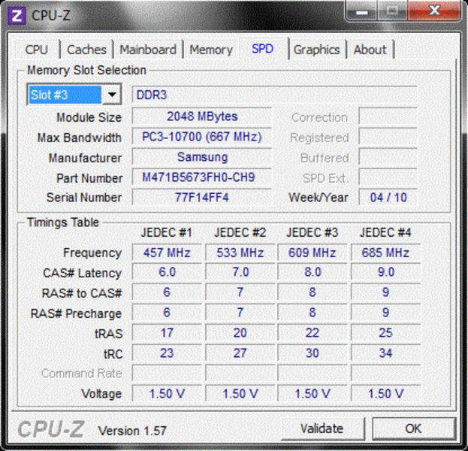Click the JEDEC #2 frequency 533 MHz
The width and height of the screenshot is (468, 451).
click(x=240, y=253)
